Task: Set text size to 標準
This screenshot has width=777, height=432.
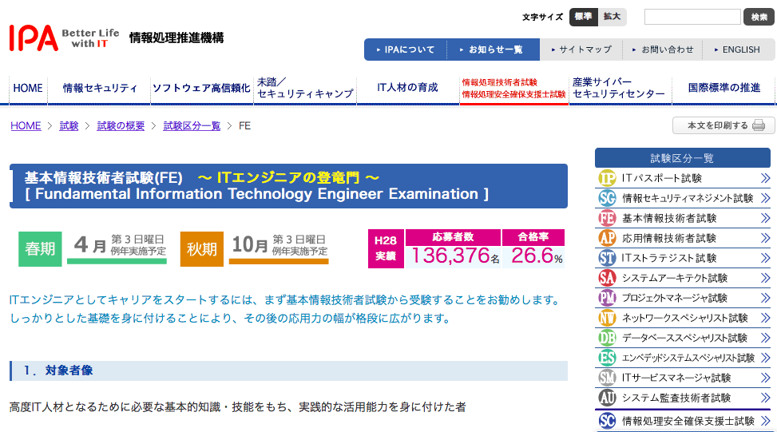Action: [x=583, y=17]
